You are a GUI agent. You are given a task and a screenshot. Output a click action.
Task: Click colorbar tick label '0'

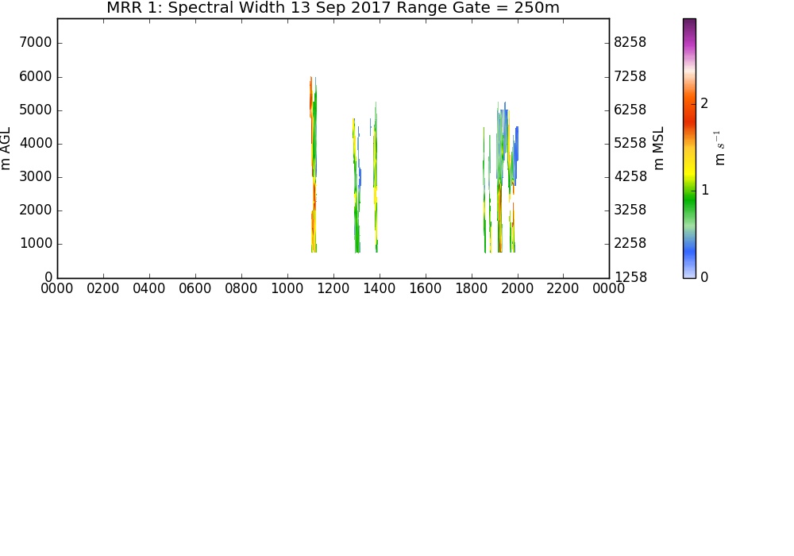[x=703, y=277]
